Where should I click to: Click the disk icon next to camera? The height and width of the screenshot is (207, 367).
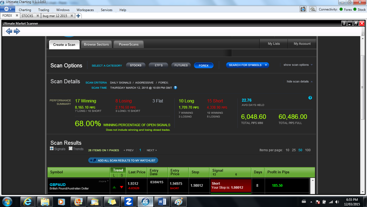click(x=312, y=9)
